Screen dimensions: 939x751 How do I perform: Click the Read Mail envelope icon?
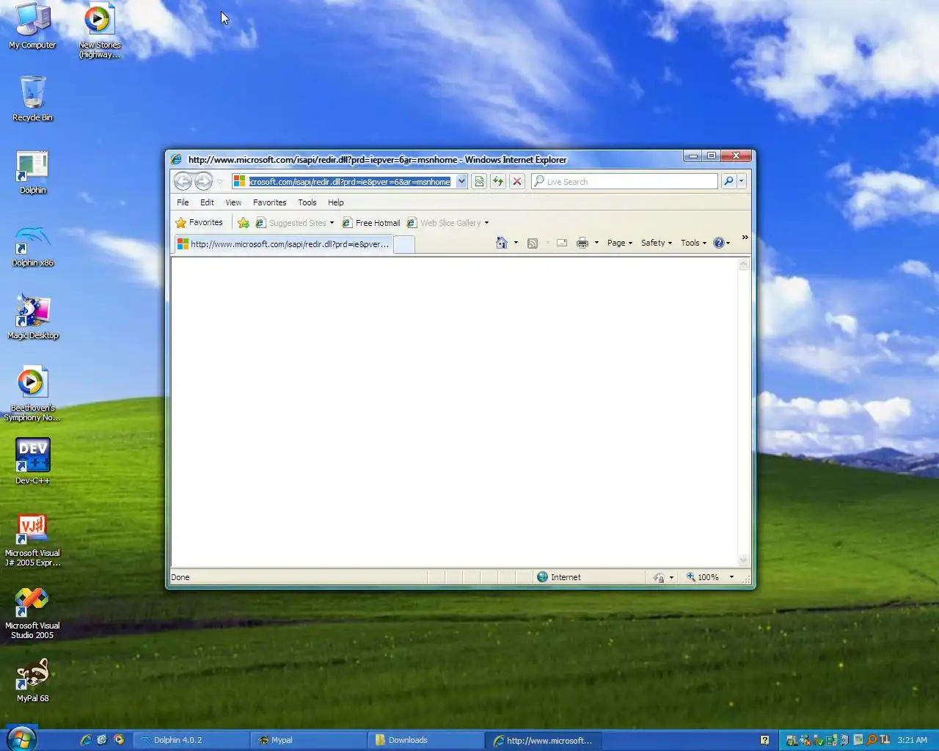pos(562,243)
